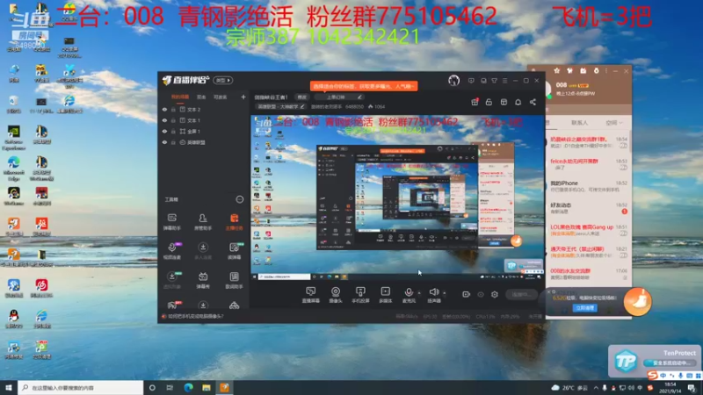Collapse the 工具箱 toolbox section

pyautogui.click(x=239, y=199)
